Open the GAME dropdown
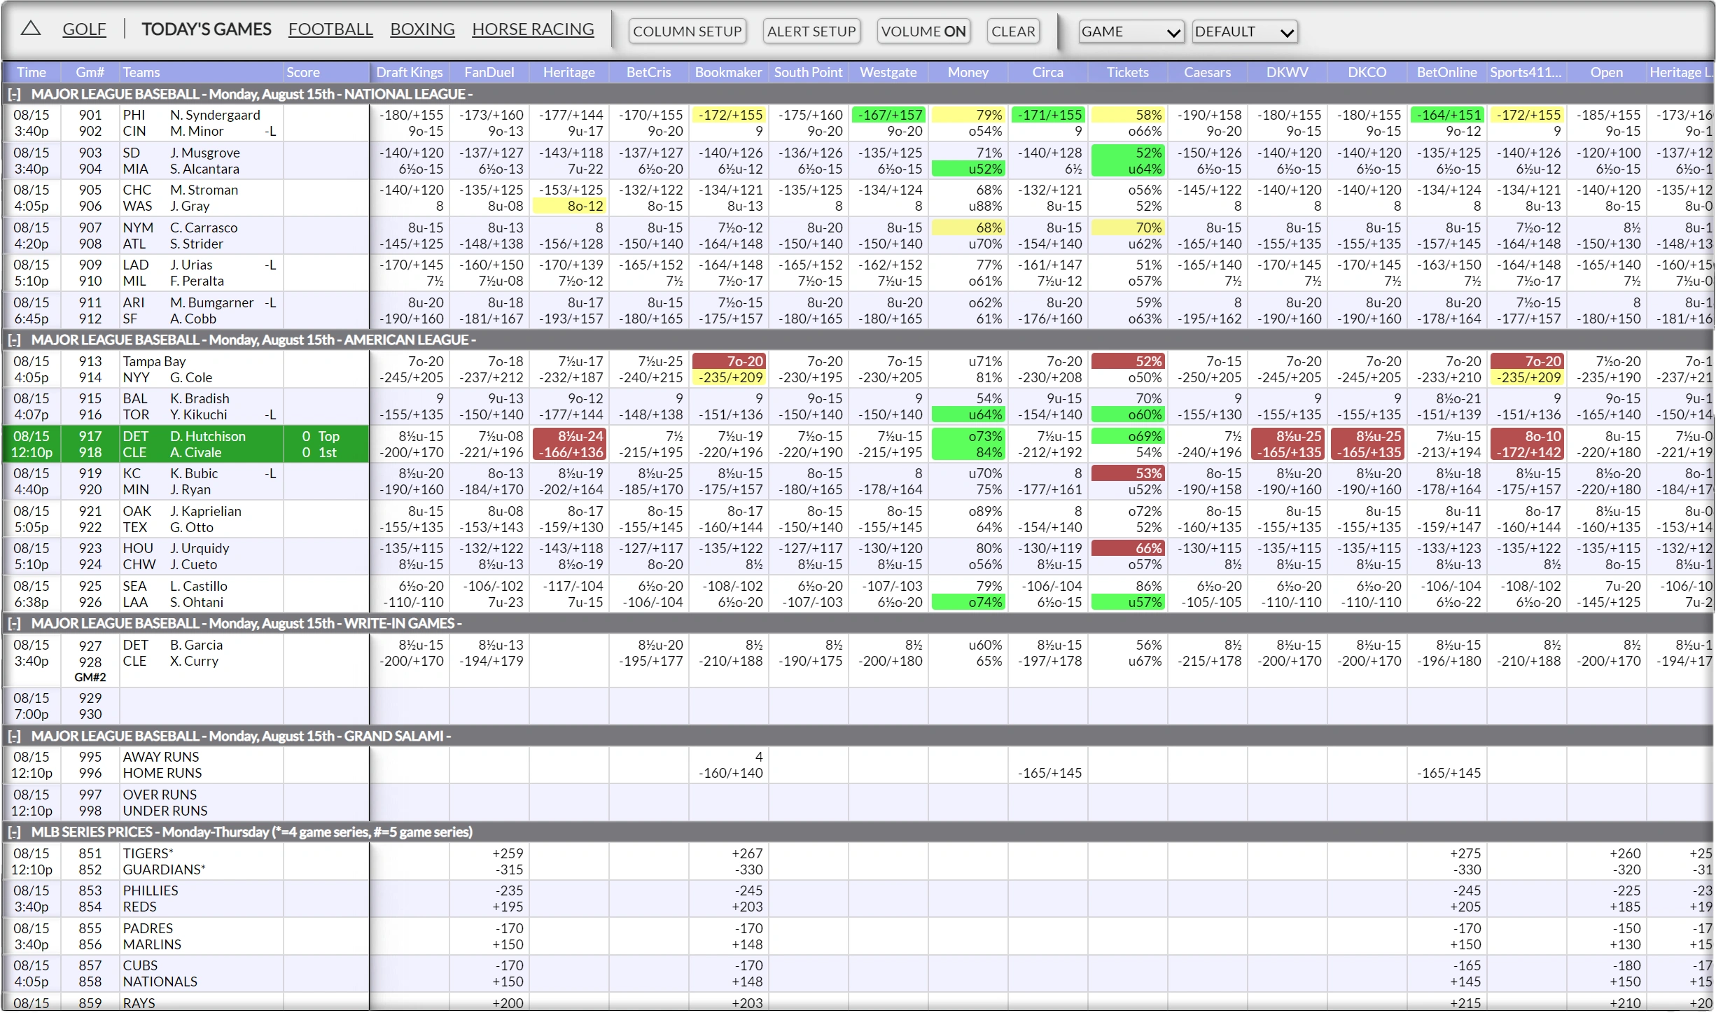The image size is (1716, 1013). coord(1131,32)
